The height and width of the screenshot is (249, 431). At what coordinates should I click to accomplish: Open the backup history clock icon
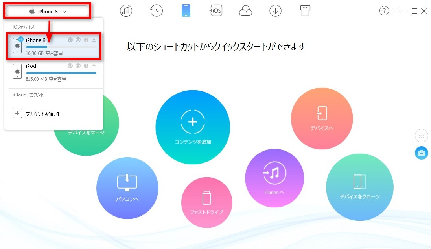156,11
